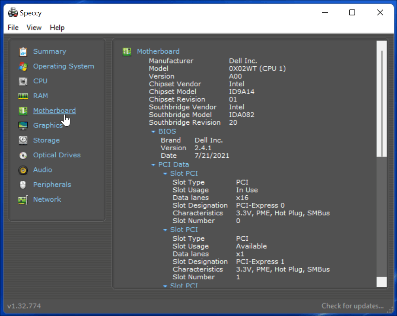
Task: Click the Summary clipboard icon
Action: 23,52
